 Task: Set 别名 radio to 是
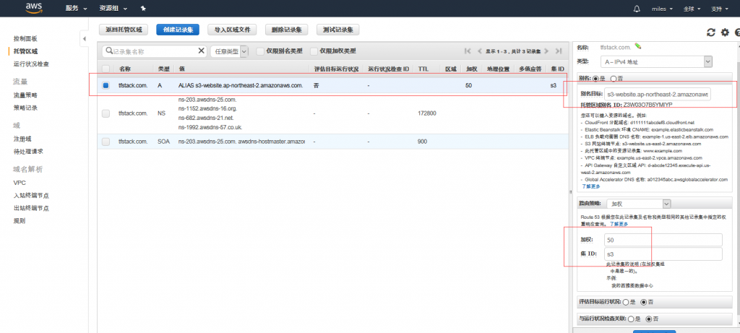point(595,79)
